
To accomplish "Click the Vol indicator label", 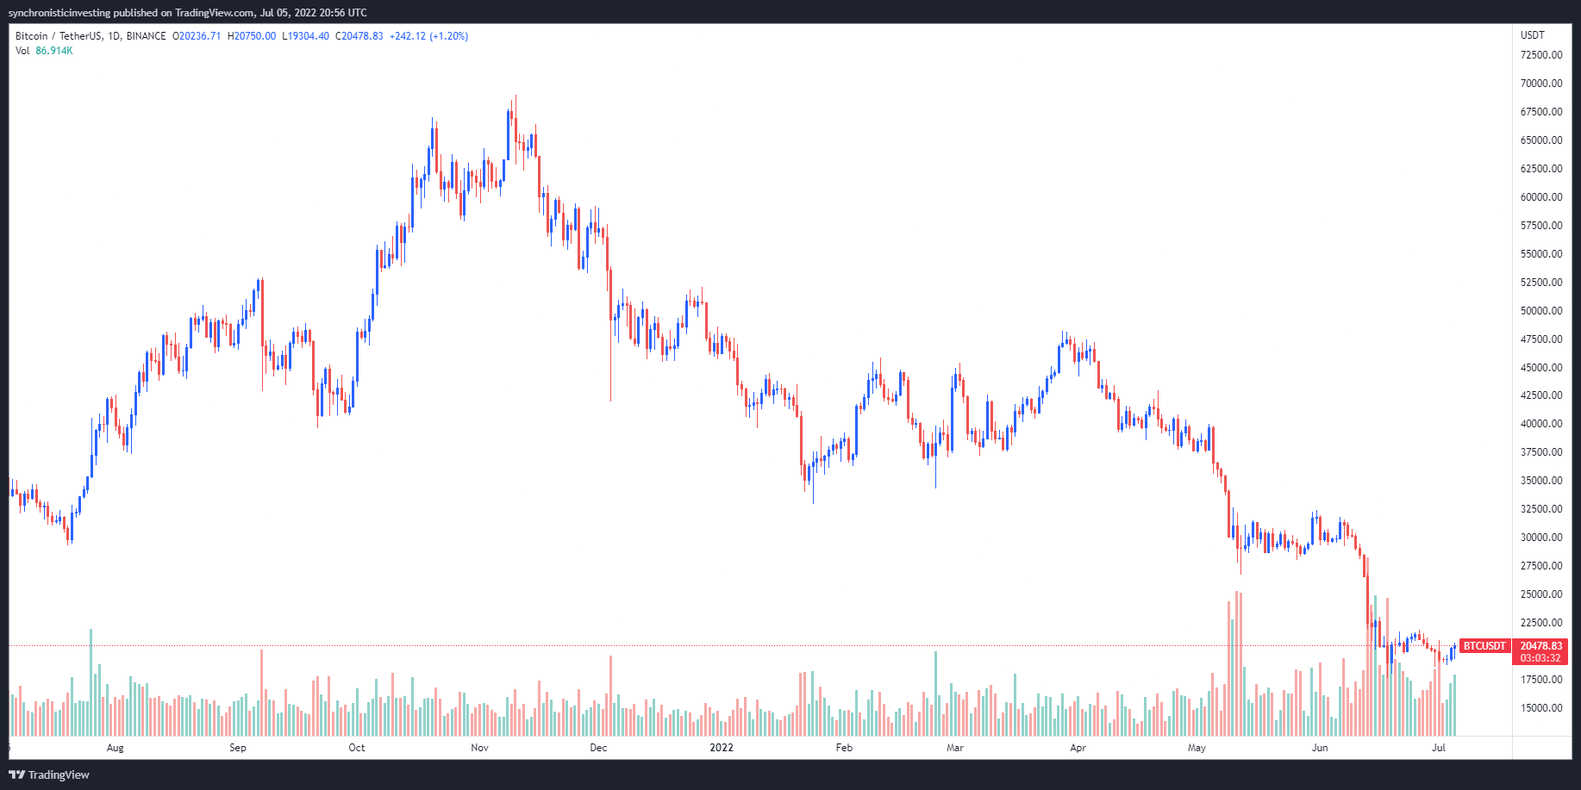I will point(22,51).
